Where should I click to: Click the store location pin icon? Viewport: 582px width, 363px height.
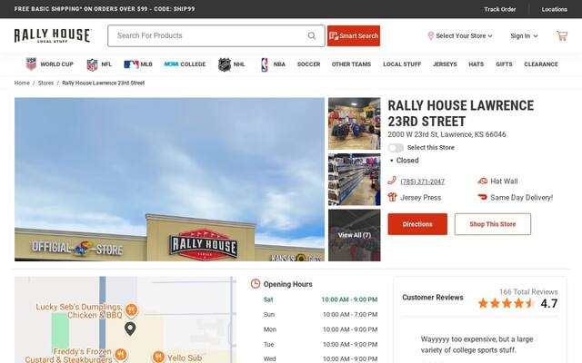[x=430, y=36]
